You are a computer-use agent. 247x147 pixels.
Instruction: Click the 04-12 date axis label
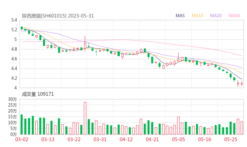(126, 139)
